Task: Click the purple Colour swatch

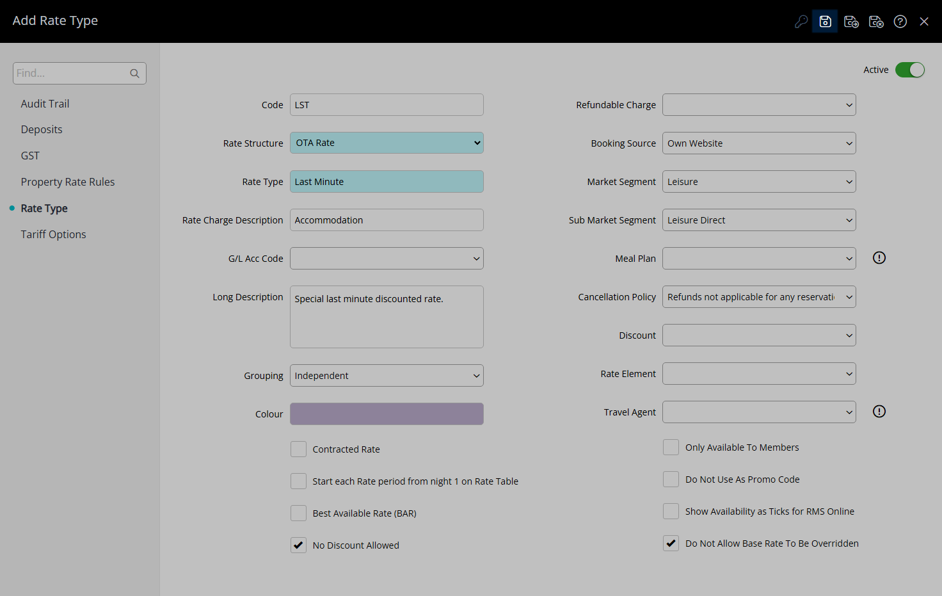Action: tap(387, 414)
